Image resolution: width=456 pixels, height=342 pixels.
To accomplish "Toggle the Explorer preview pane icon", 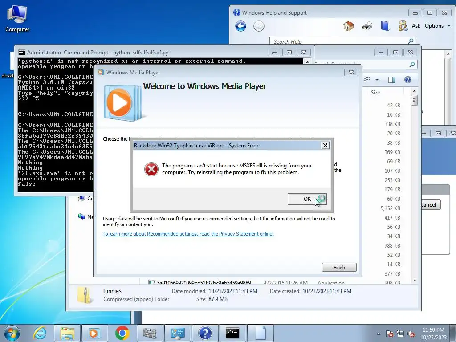I will 392,80.
